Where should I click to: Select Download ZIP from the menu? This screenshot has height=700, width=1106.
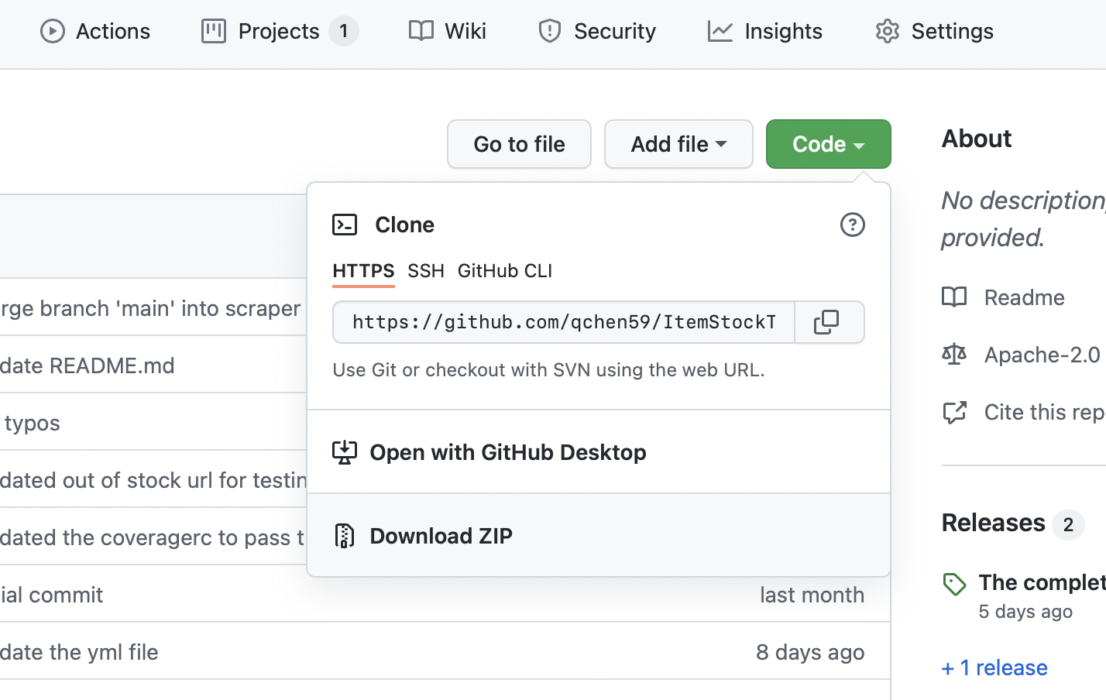click(x=441, y=535)
